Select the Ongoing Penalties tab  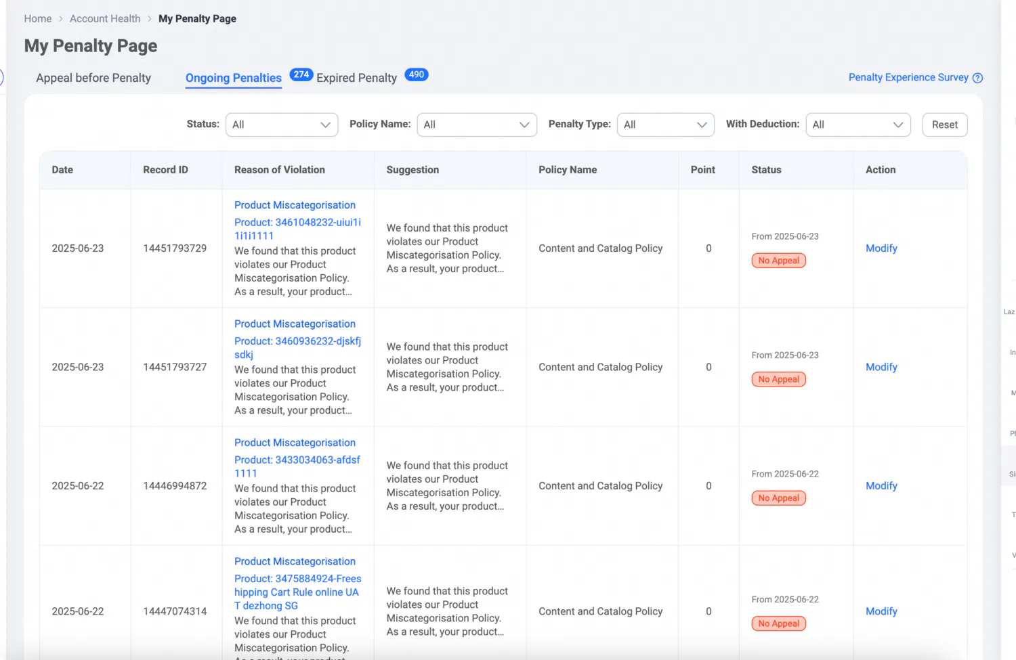tap(233, 78)
